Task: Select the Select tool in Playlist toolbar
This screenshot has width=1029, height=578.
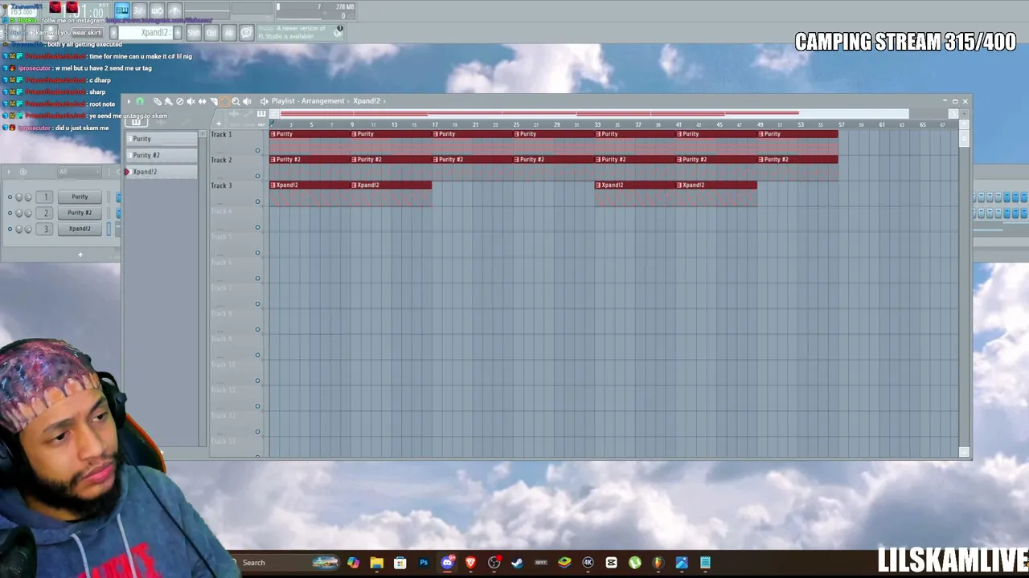Action: point(224,101)
